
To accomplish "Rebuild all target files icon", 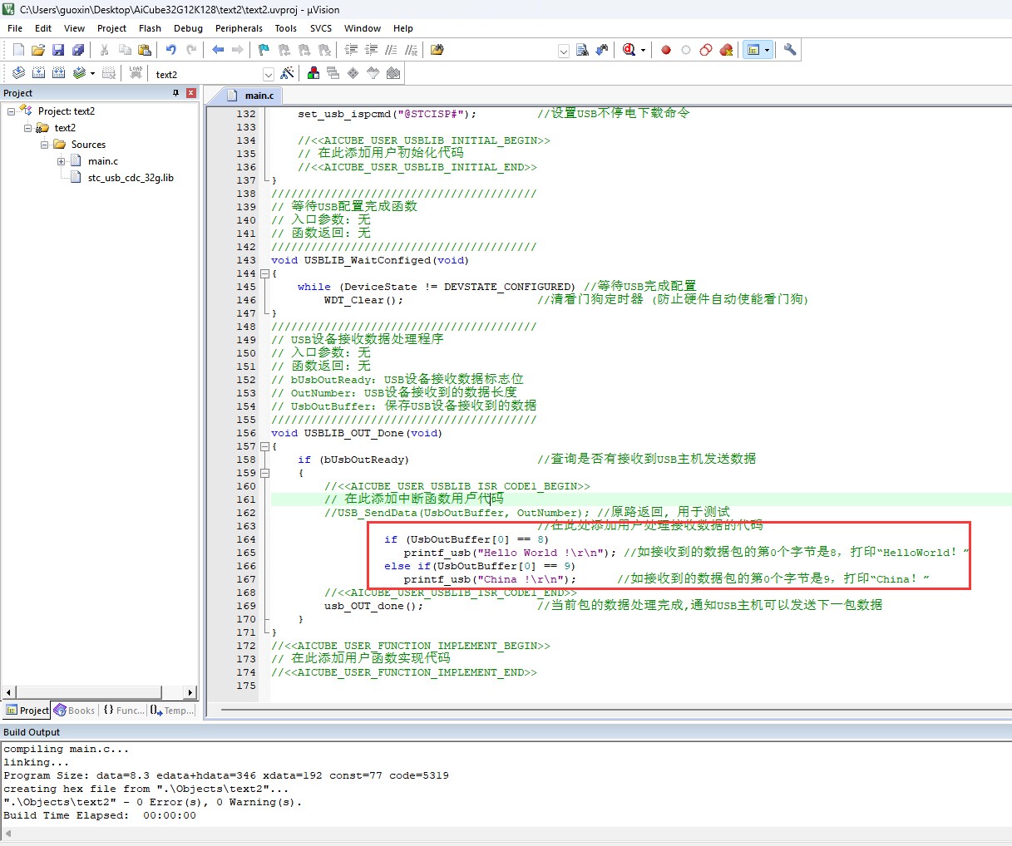I will [58, 73].
